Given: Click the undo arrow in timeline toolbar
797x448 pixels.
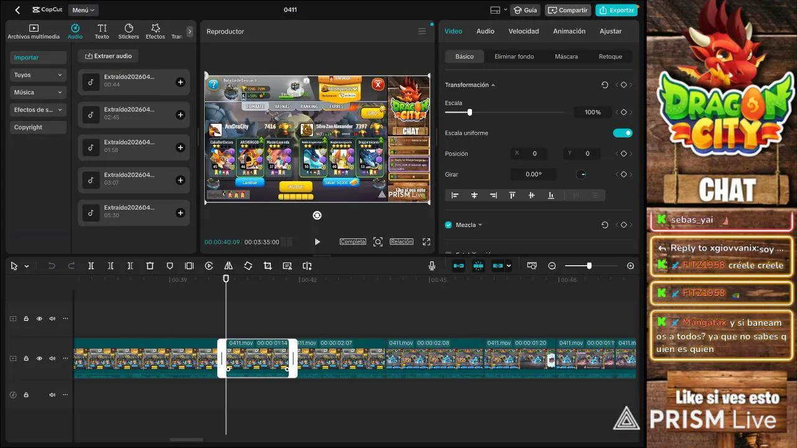Looking at the screenshot, I should click(52, 266).
